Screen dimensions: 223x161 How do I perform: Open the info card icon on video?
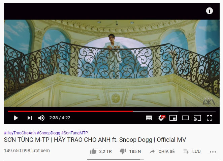(209, 11)
